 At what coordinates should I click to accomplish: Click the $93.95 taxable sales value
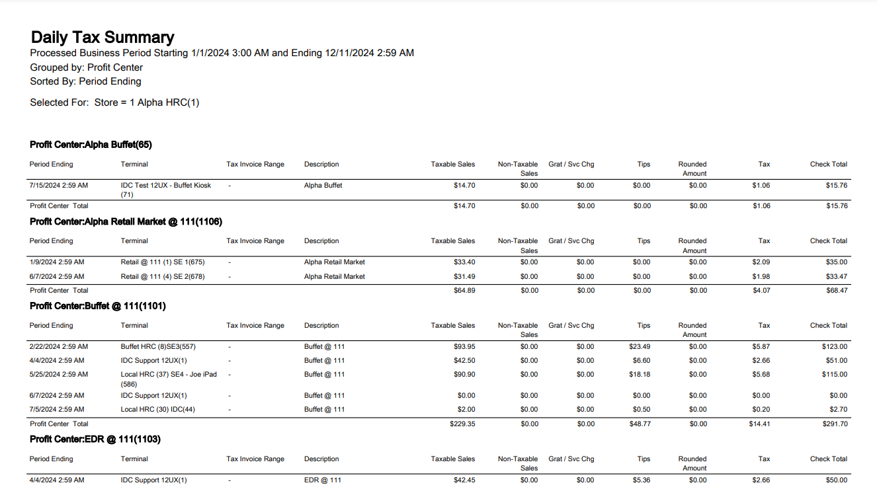tap(464, 347)
